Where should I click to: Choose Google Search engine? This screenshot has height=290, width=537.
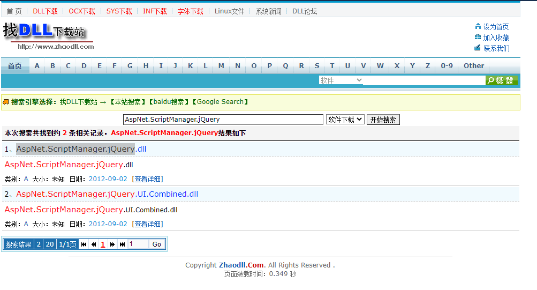(x=220, y=102)
